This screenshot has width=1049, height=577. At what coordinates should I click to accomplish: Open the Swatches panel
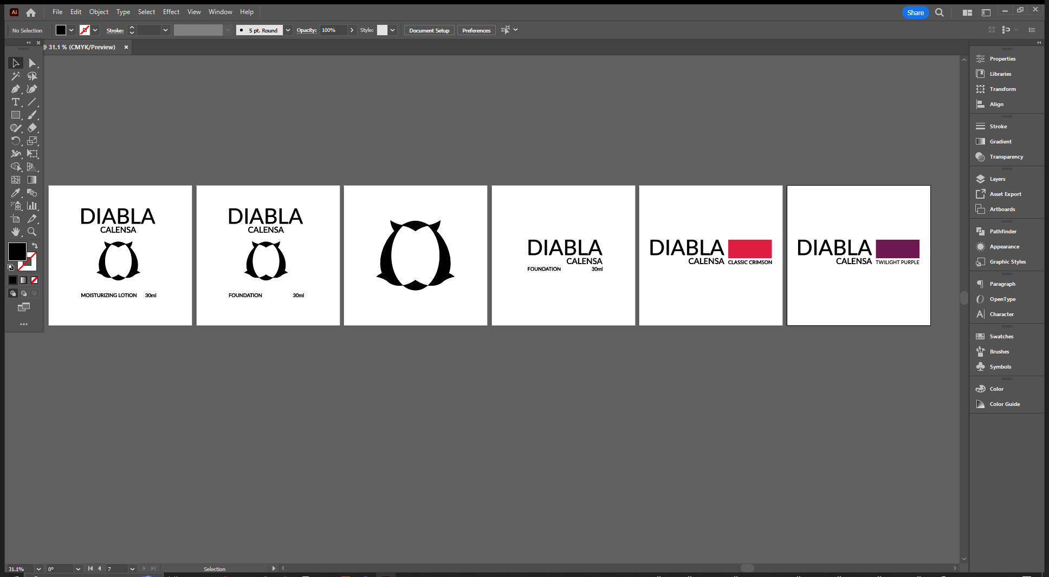click(1001, 336)
